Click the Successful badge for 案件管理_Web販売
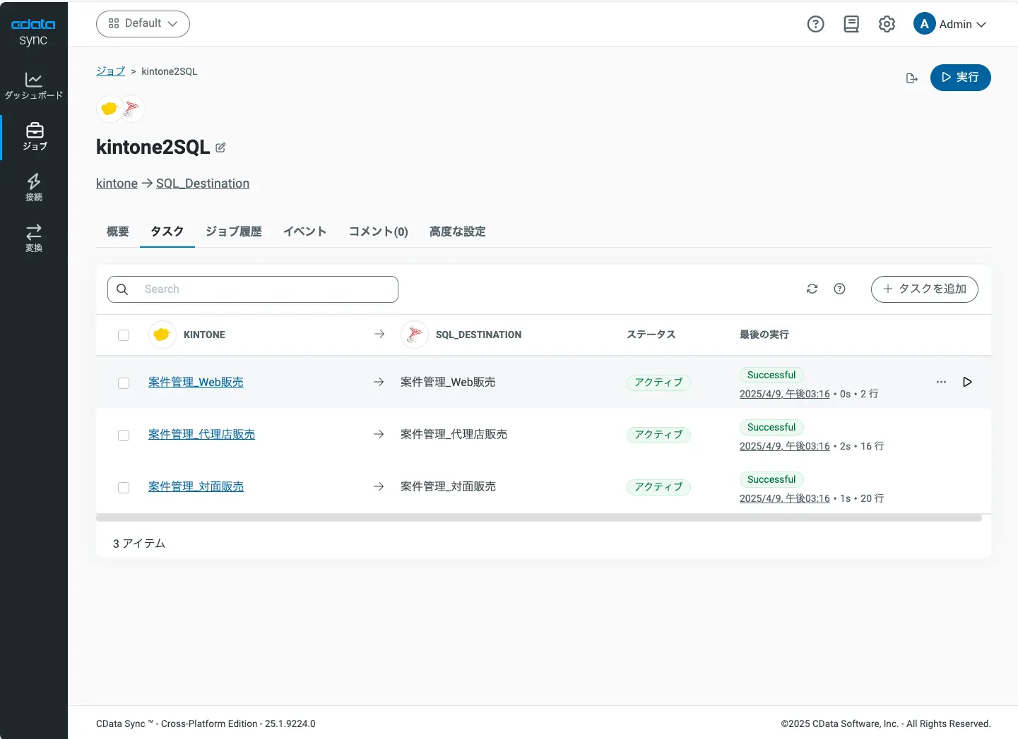The image size is (1018, 739). point(771,375)
